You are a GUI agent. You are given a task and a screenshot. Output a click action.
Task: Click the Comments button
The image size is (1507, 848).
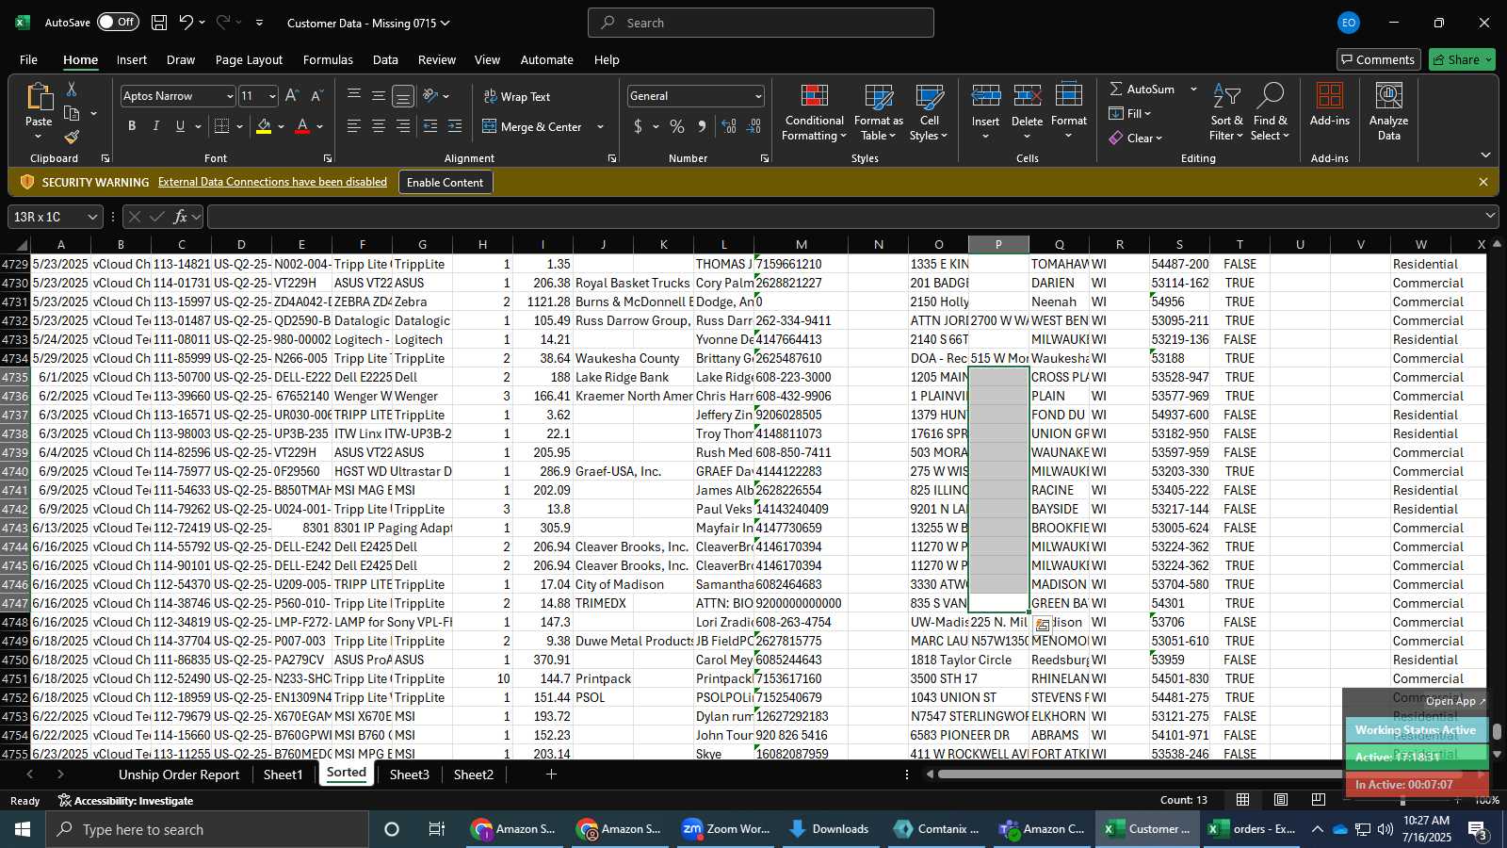(x=1377, y=59)
